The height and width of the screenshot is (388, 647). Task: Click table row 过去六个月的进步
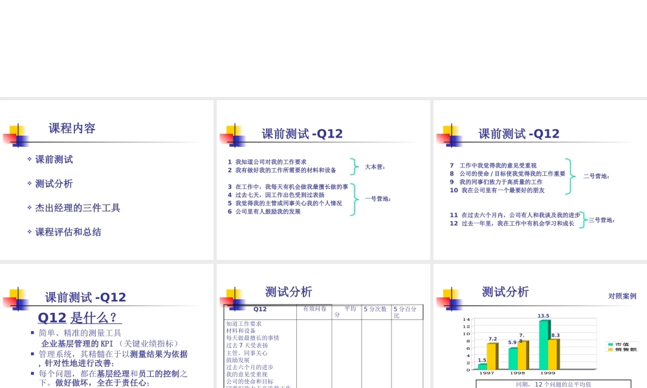click(x=249, y=367)
